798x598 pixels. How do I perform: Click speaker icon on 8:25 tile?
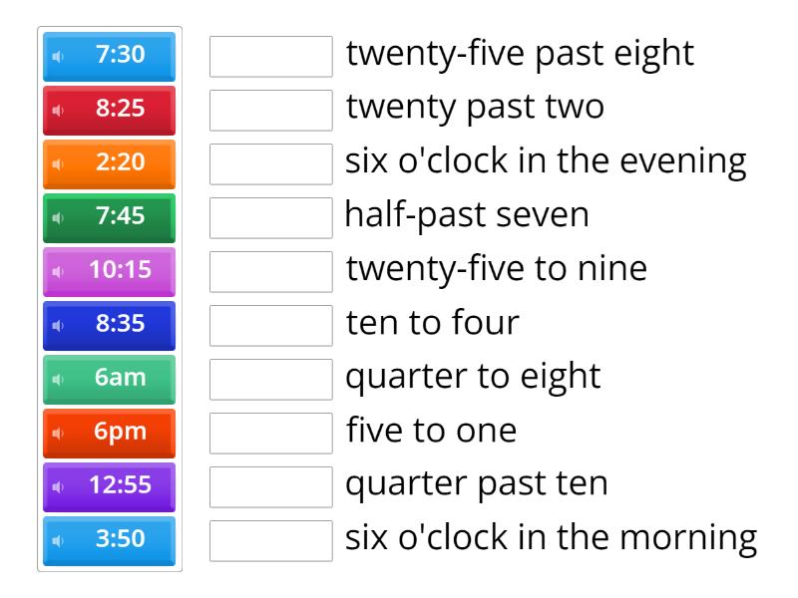click(58, 110)
